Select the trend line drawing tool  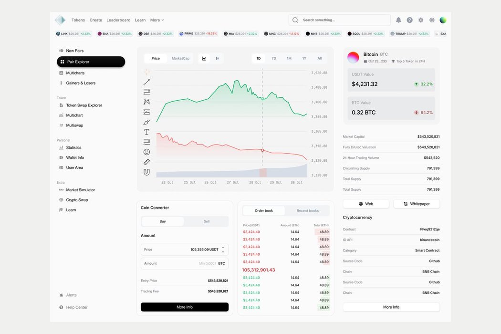coord(146,82)
